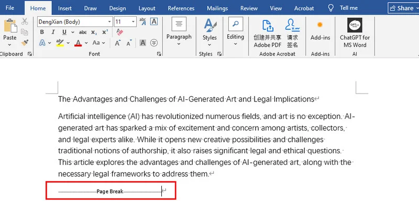This screenshot has width=419, height=203.
Task: Click the Paste clipboard icon
Action: coord(10,26)
